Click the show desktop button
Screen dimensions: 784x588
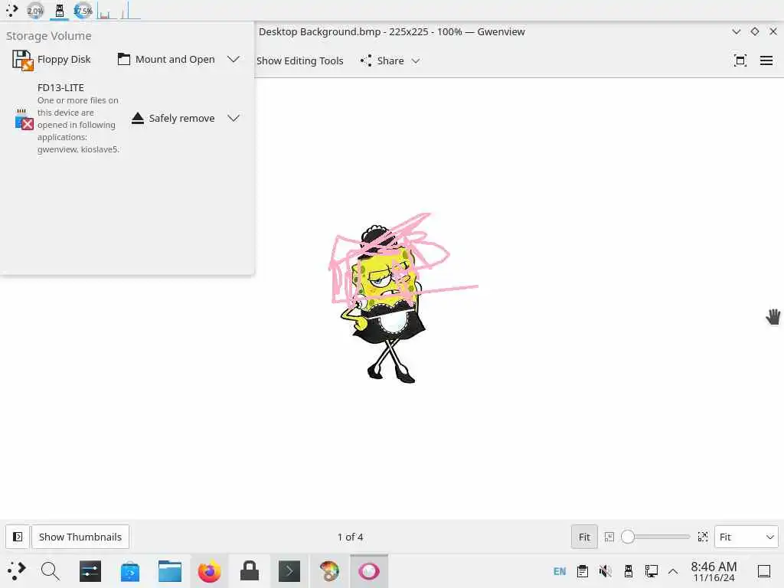click(x=764, y=571)
